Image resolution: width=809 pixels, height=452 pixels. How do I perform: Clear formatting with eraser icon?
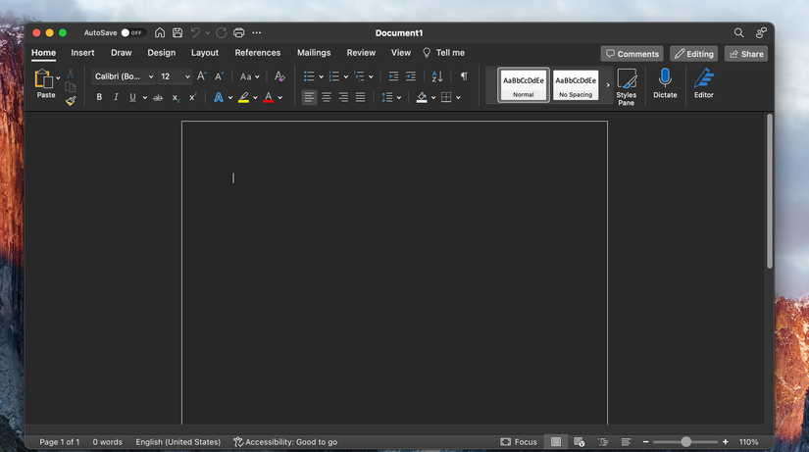coord(279,76)
